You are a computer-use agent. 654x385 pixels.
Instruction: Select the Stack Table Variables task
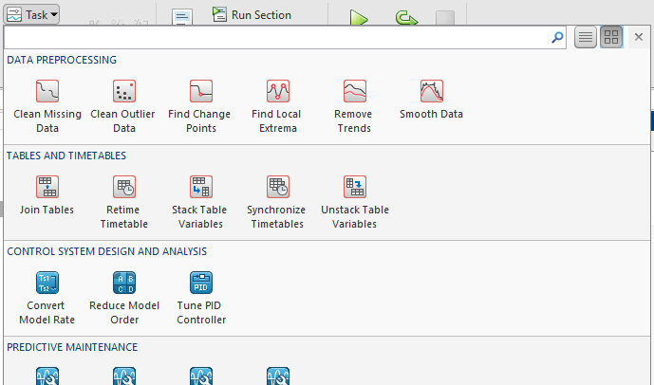[x=200, y=202]
